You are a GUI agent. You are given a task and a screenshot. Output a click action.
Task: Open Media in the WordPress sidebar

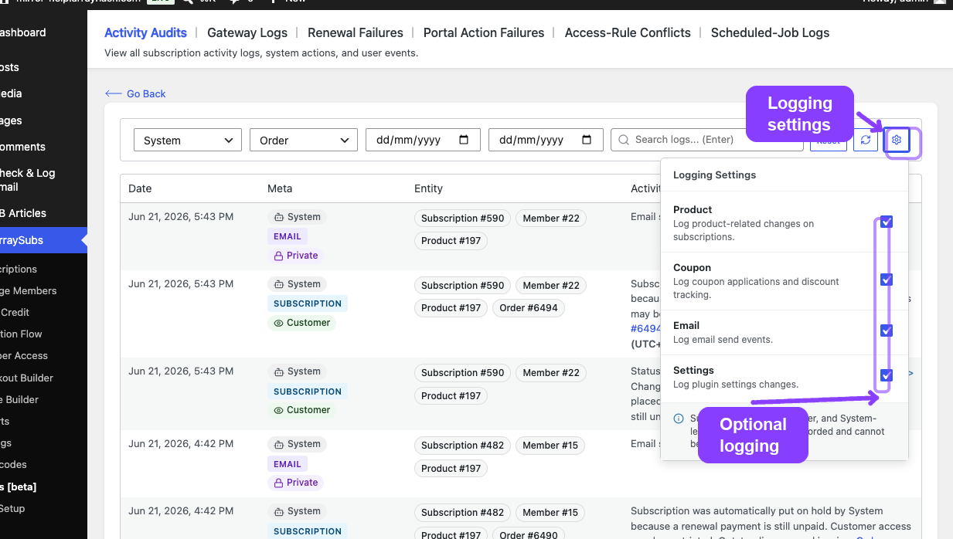[x=43, y=93]
